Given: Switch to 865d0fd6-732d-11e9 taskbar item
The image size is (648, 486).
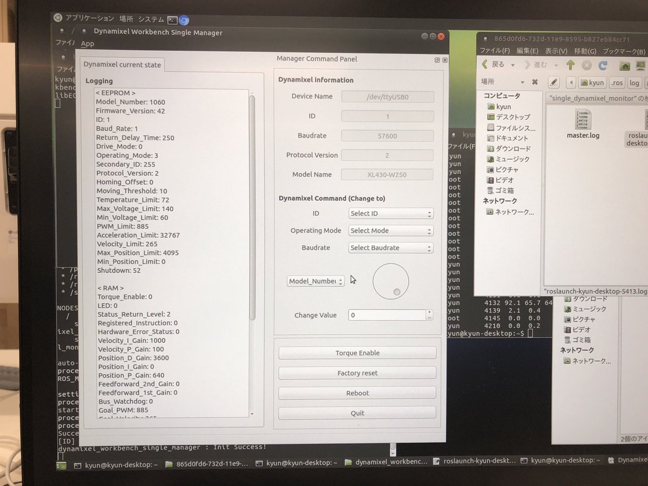Looking at the screenshot, I should 207,463.
